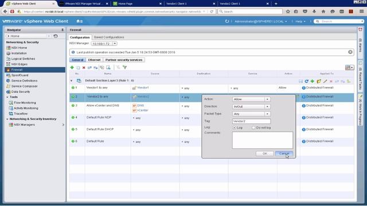This screenshot has width=367, height=206.
Task: Click the Comments text area
Action: tap(263, 140)
